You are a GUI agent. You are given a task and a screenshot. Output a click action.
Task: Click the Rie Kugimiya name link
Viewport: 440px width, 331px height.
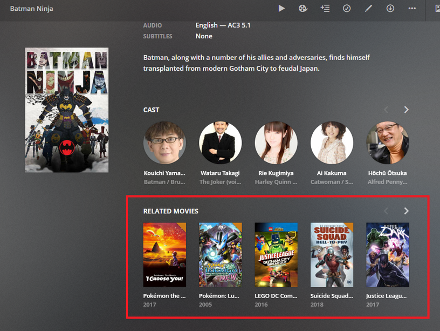click(x=276, y=173)
